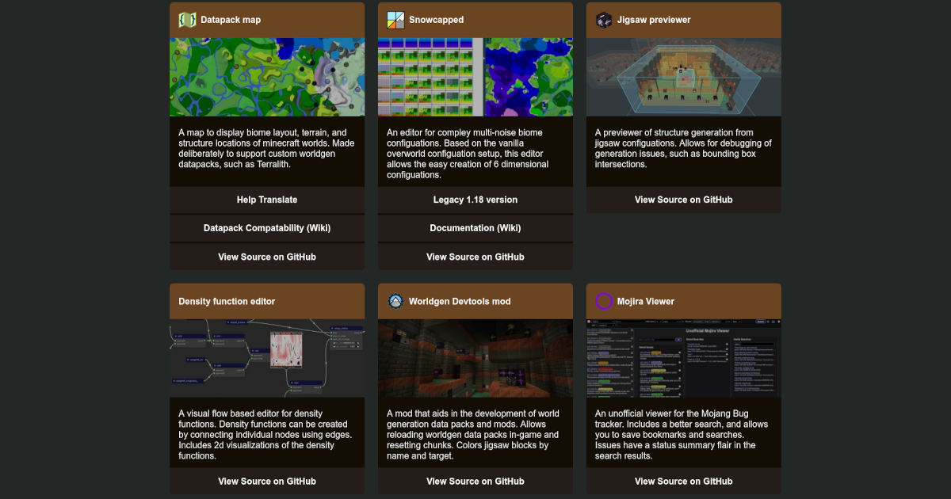Viewport: 951px width, 499px height.
Task: View Jigsaw previewer source on GitHub
Action: point(684,200)
